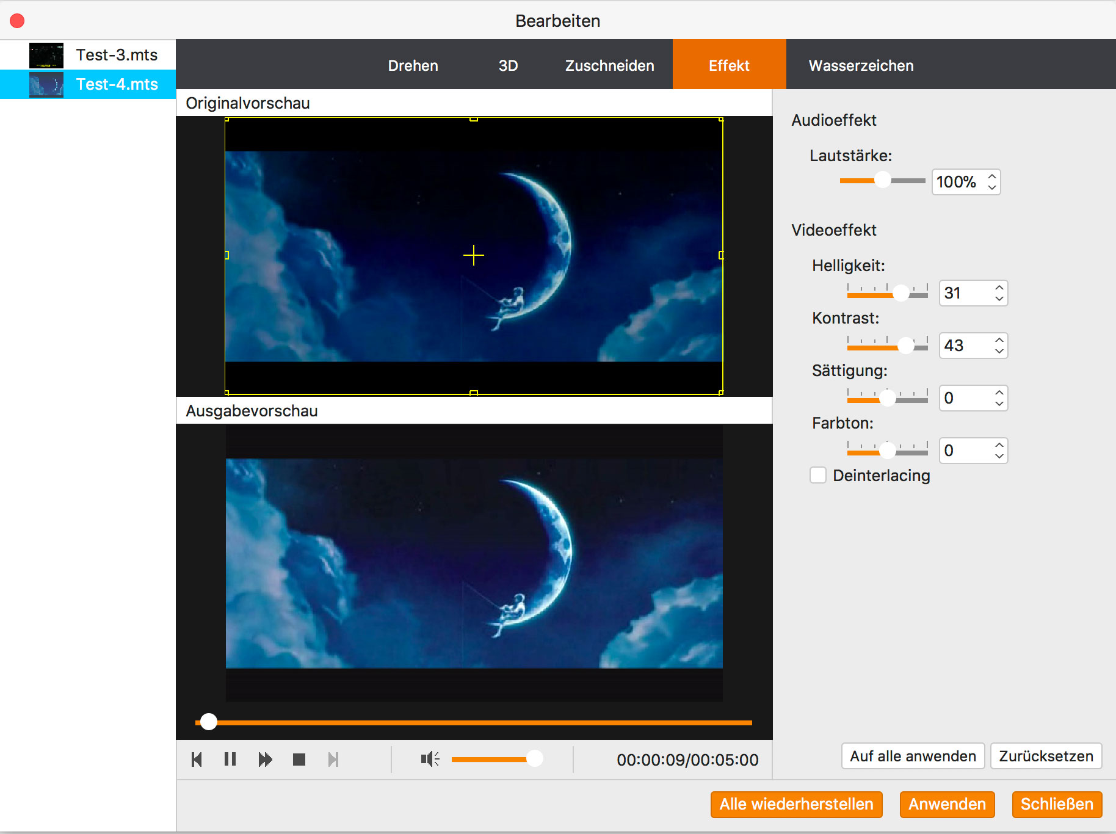Increase Kontrast value with up arrow
Image resolution: width=1116 pixels, height=834 pixels.
point(999,340)
